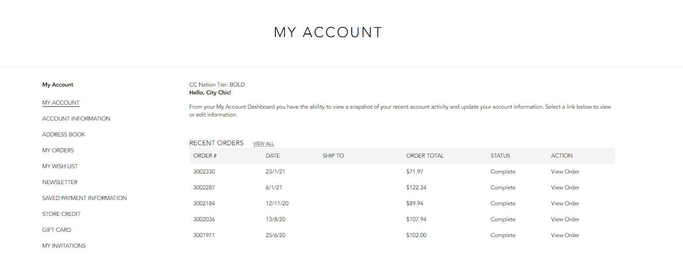The height and width of the screenshot is (264, 683).
Task: Go to Address Book in sidebar
Action: (x=64, y=134)
